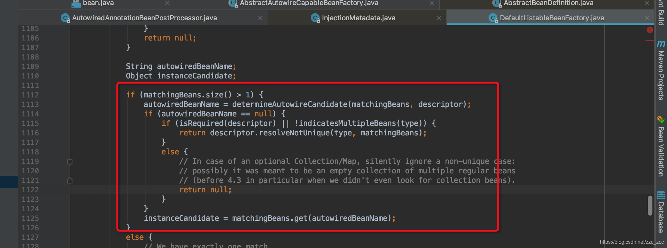The height and width of the screenshot is (248, 667).
Task: Click 'Object instanceCandidate;' declaration
Action: pos(181,76)
